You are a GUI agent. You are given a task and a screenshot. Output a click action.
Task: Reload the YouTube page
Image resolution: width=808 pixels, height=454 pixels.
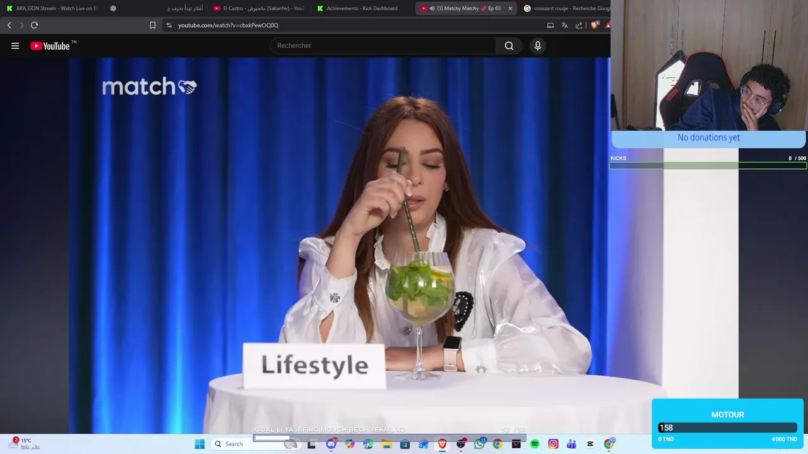35,25
